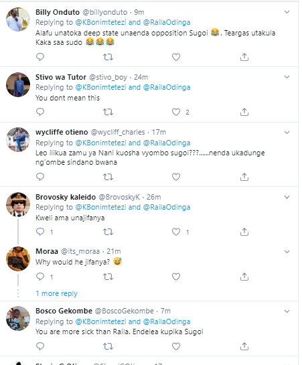The image size is (302, 365).
Task: Open options chevron on Billy Onduto's tweet
Action: point(287,12)
